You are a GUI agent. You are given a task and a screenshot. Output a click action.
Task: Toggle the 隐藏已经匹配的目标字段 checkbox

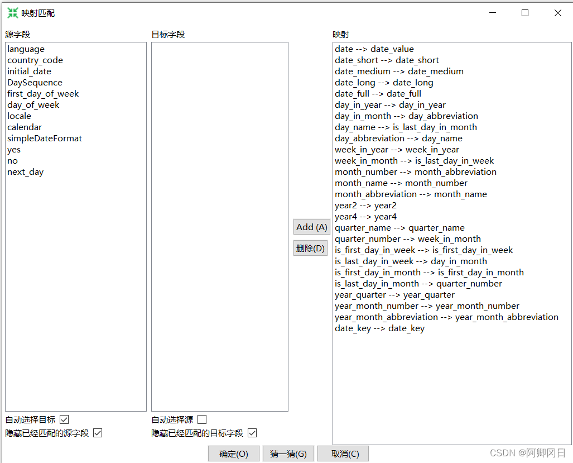click(x=252, y=433)
